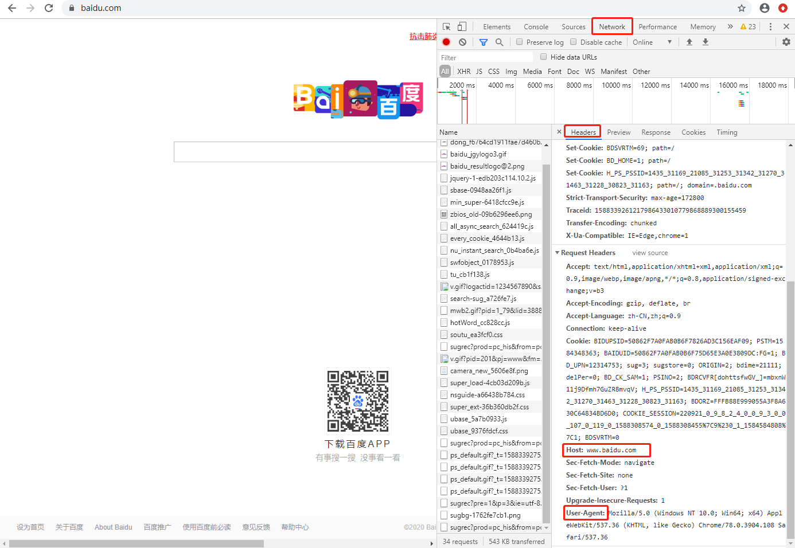
Task: Open the Memory tab
Action: pyautogui.click(x=703, y=27)
